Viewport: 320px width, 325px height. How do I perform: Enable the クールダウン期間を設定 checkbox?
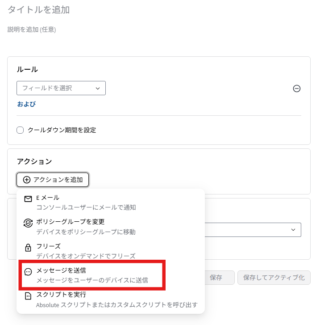tap(20, 130)
